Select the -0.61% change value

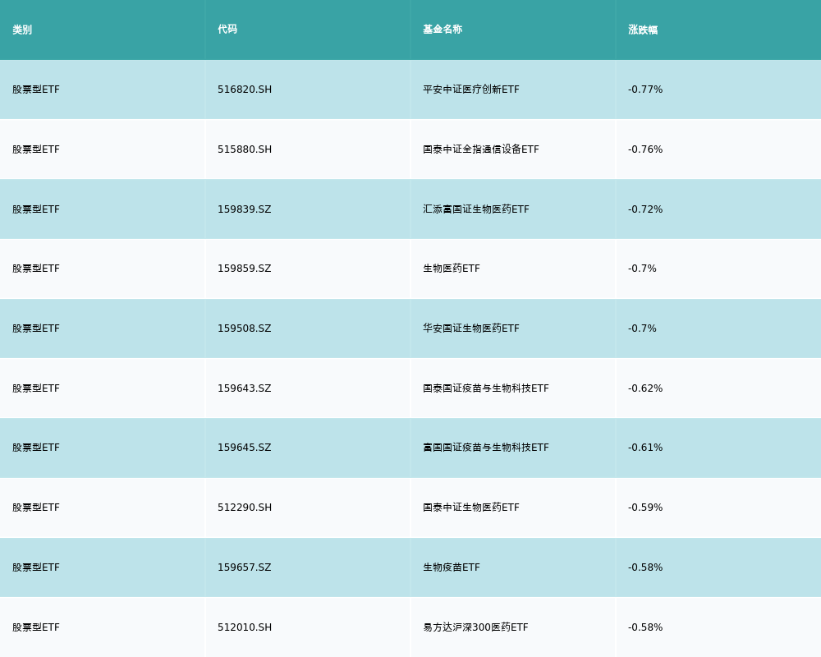click(x=645, y=448)
